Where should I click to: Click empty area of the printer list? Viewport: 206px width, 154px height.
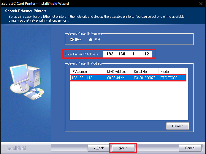pos(128,101)
